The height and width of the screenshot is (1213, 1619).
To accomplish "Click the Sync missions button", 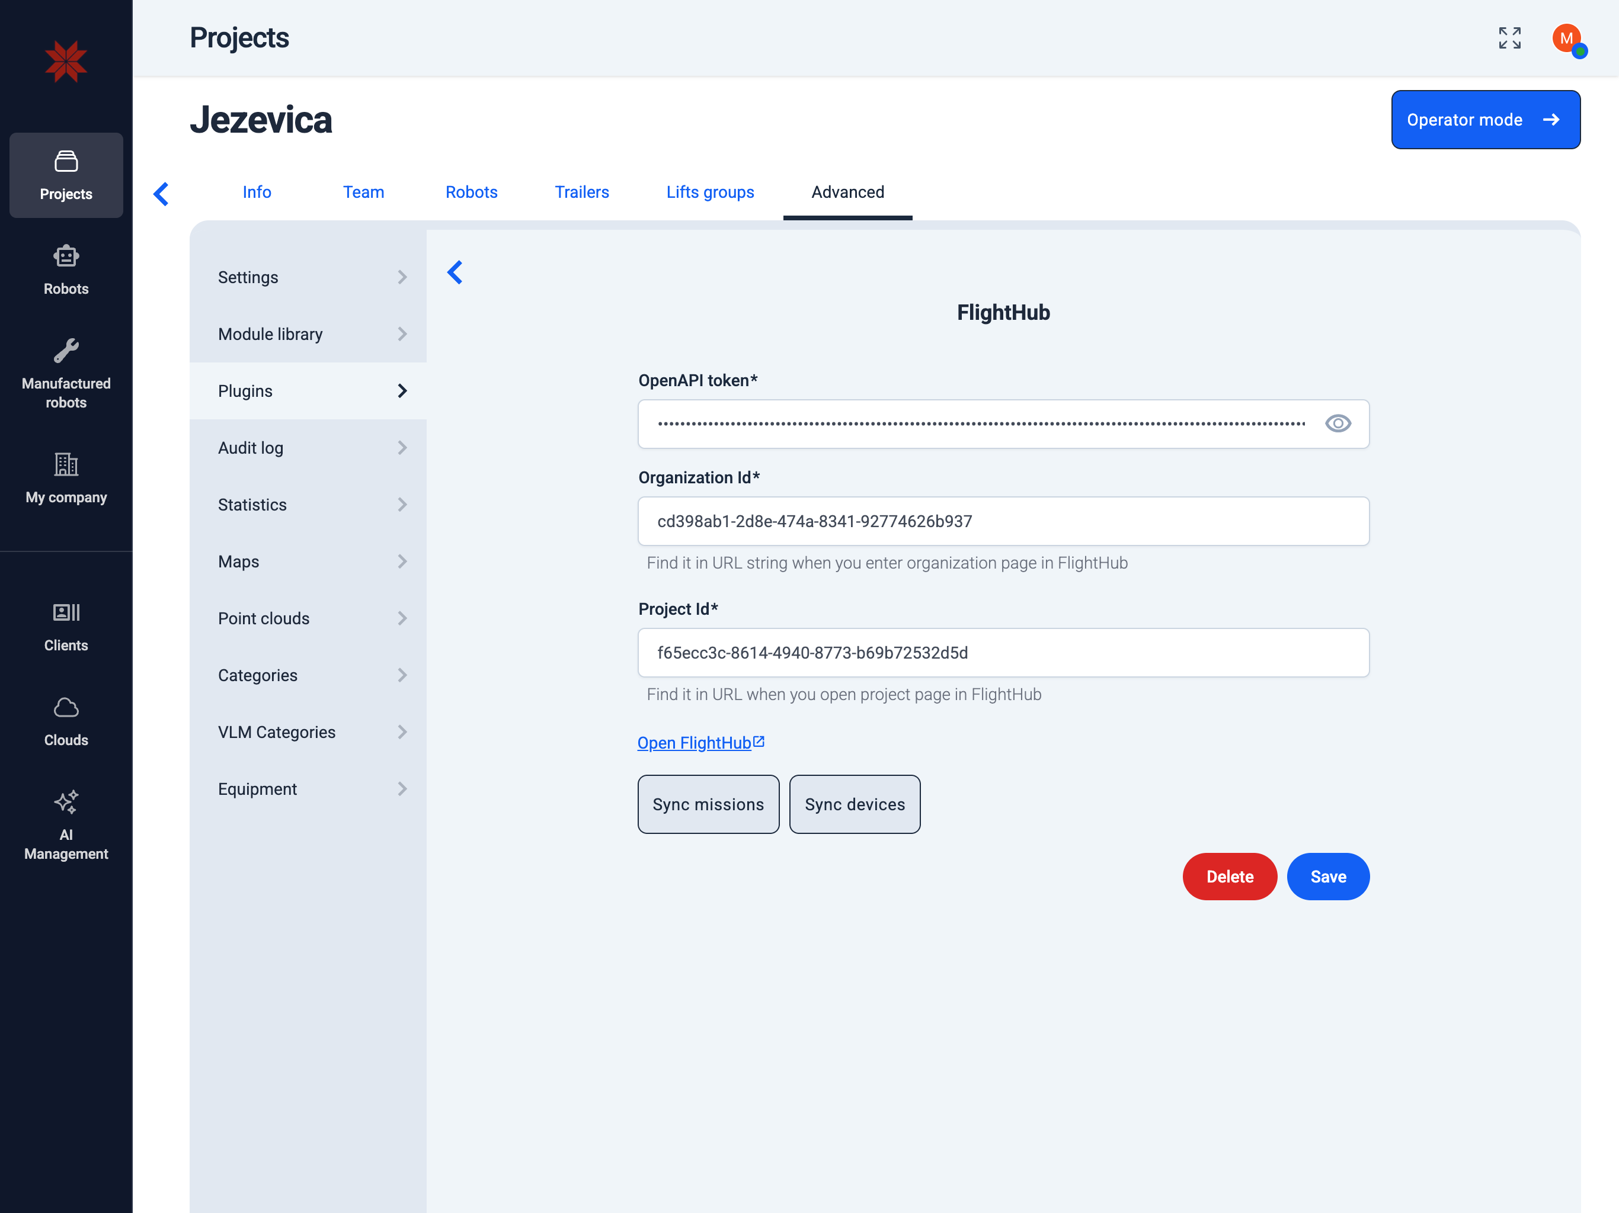I will pos(708,804).
